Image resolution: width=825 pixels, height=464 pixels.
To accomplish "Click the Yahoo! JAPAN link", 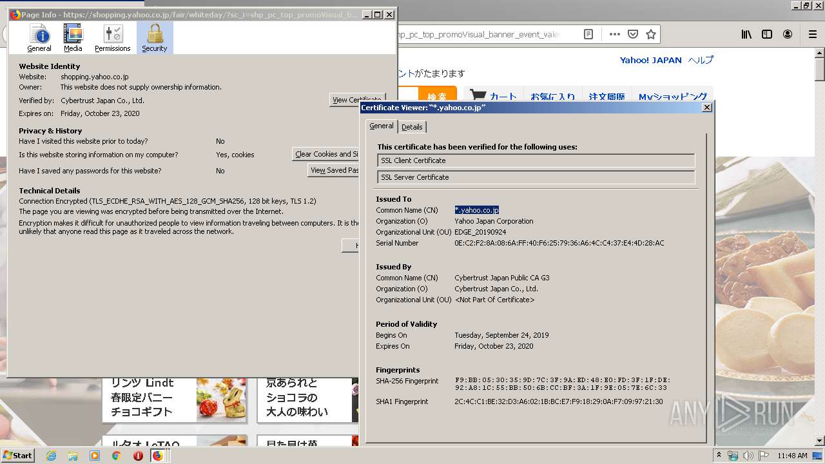I will pyautogui.click(x=650, y=60).
